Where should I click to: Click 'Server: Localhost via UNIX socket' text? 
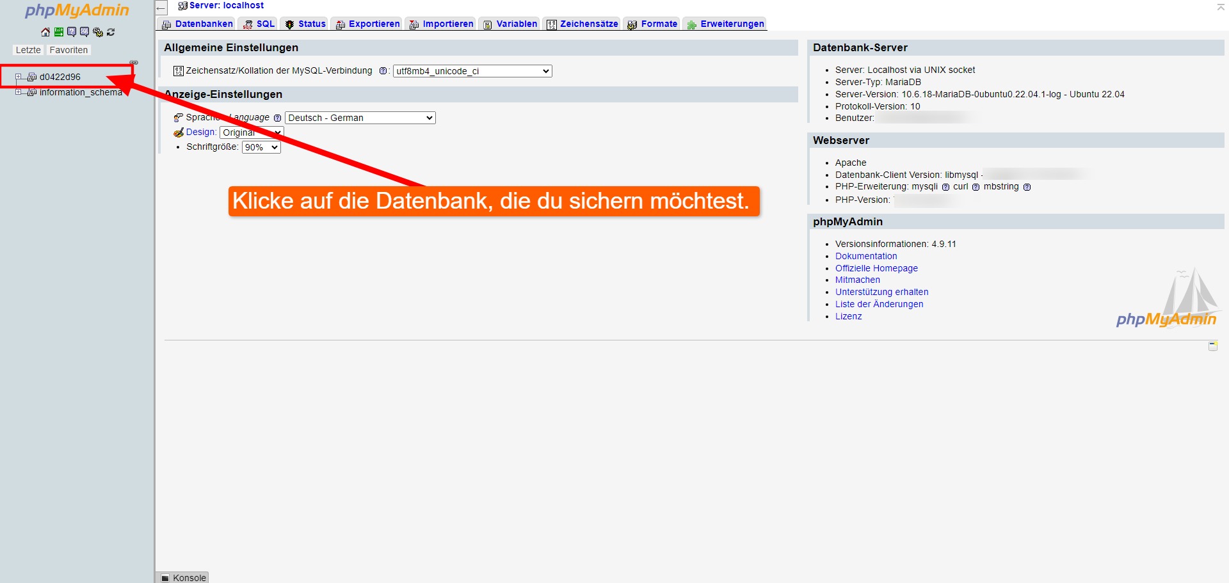pos(905,70)
